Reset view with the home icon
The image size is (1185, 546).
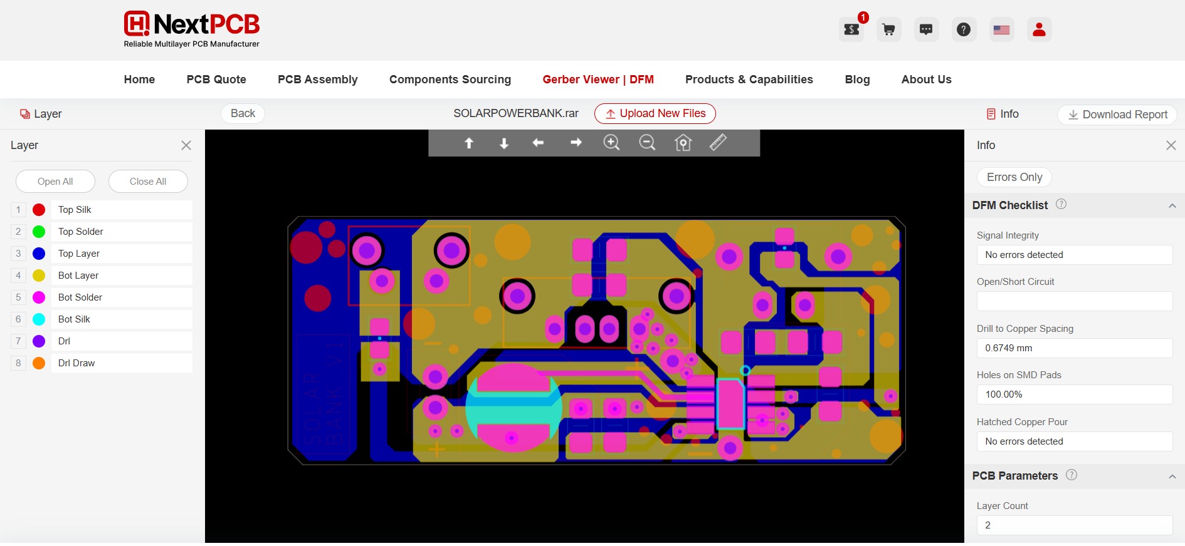[683, 143]
